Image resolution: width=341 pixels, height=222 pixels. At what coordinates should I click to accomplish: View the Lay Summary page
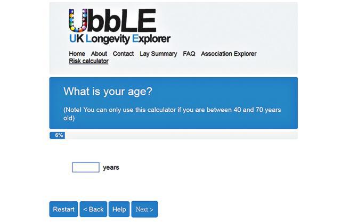point(158,54)
